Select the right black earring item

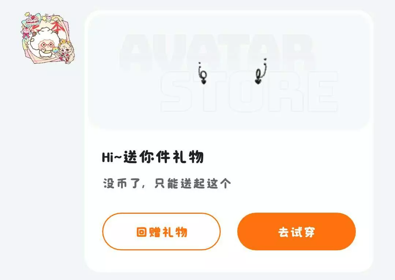261,71
